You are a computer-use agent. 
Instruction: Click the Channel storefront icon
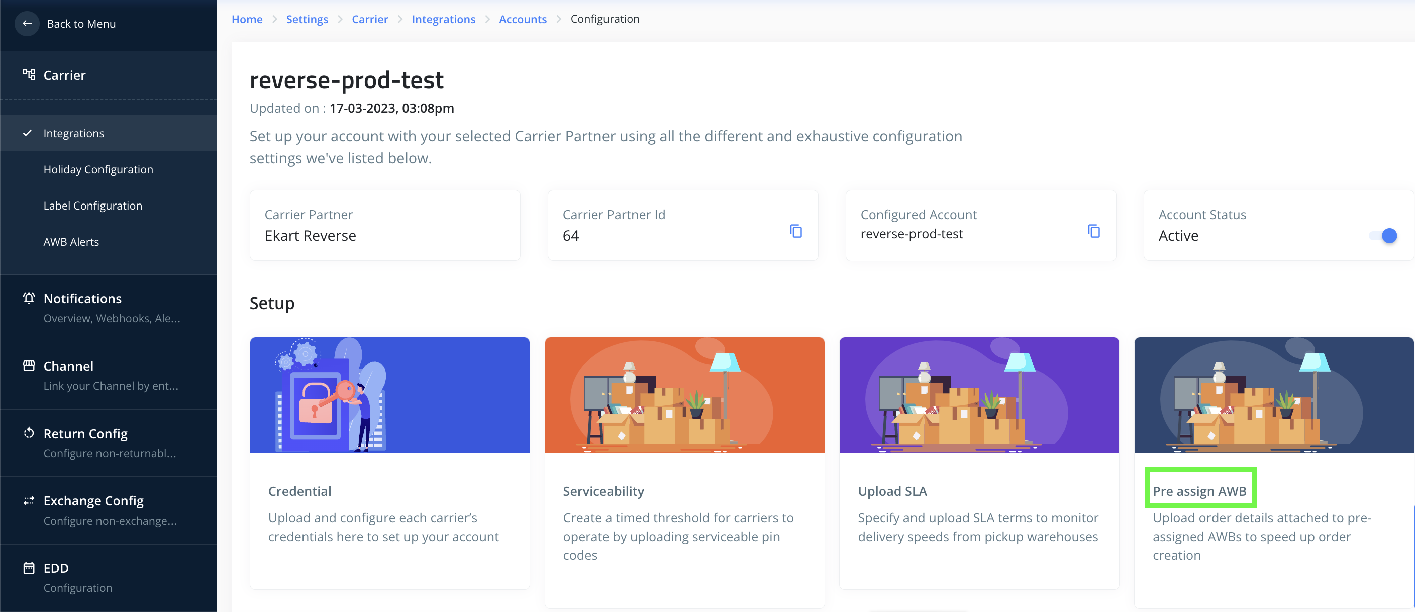click(x=29, y=366)
